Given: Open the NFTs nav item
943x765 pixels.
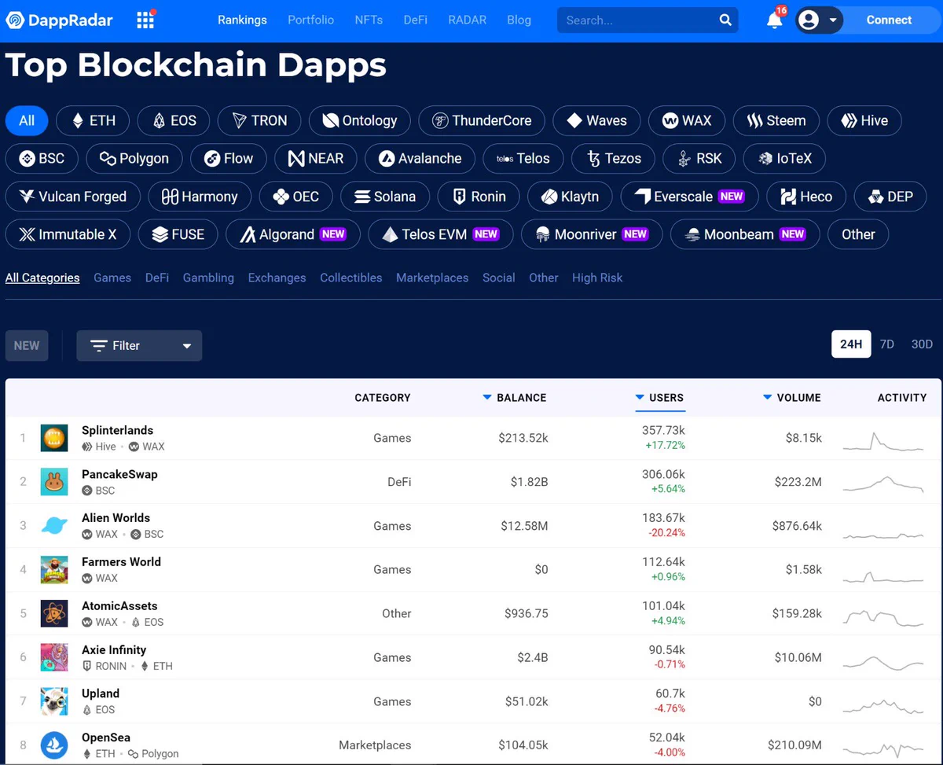Looking at the screenshot, I should click(369, 20).
